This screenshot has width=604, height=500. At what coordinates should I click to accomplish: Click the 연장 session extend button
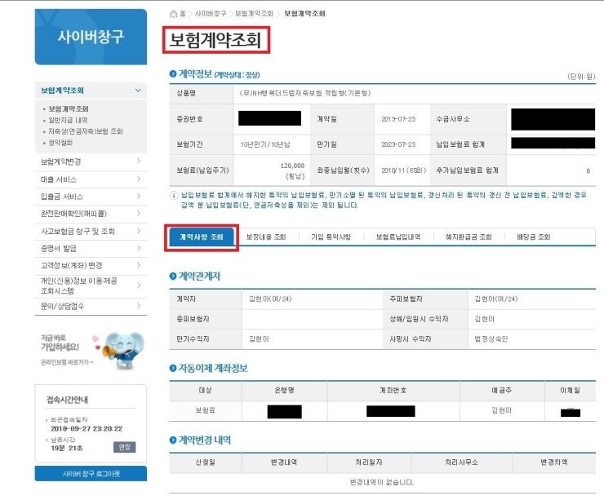pos(124,447)
